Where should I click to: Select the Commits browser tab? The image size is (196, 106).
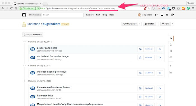(27, 4)
